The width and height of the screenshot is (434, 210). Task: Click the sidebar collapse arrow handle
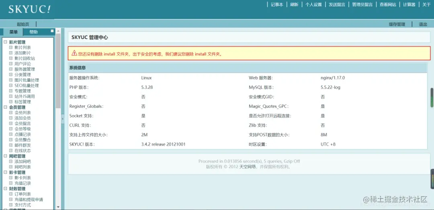click(62, 119)
